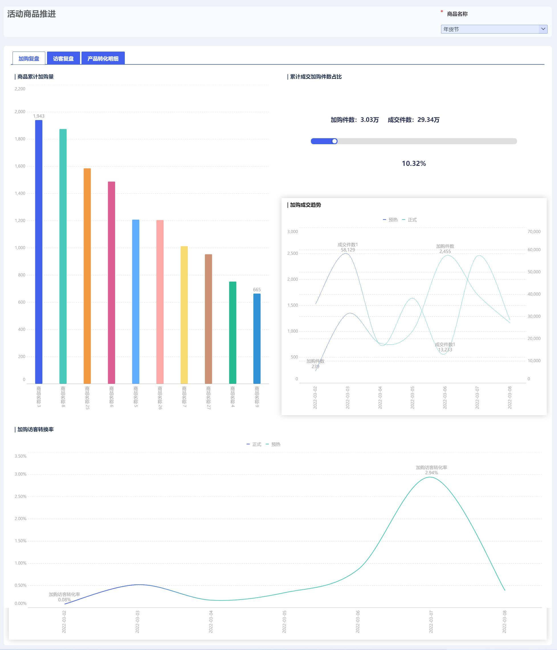Click the 58,129 成交件数1 data label
Screen dimensions: 557x650
pos(348,250)
